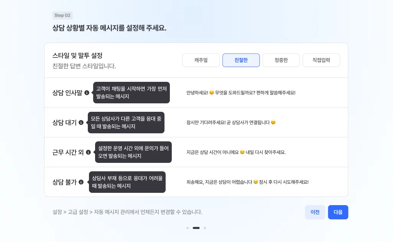Viewport: 393px width, 242px height.
Task: Click the 다음 button
Action: click(338, 212)
